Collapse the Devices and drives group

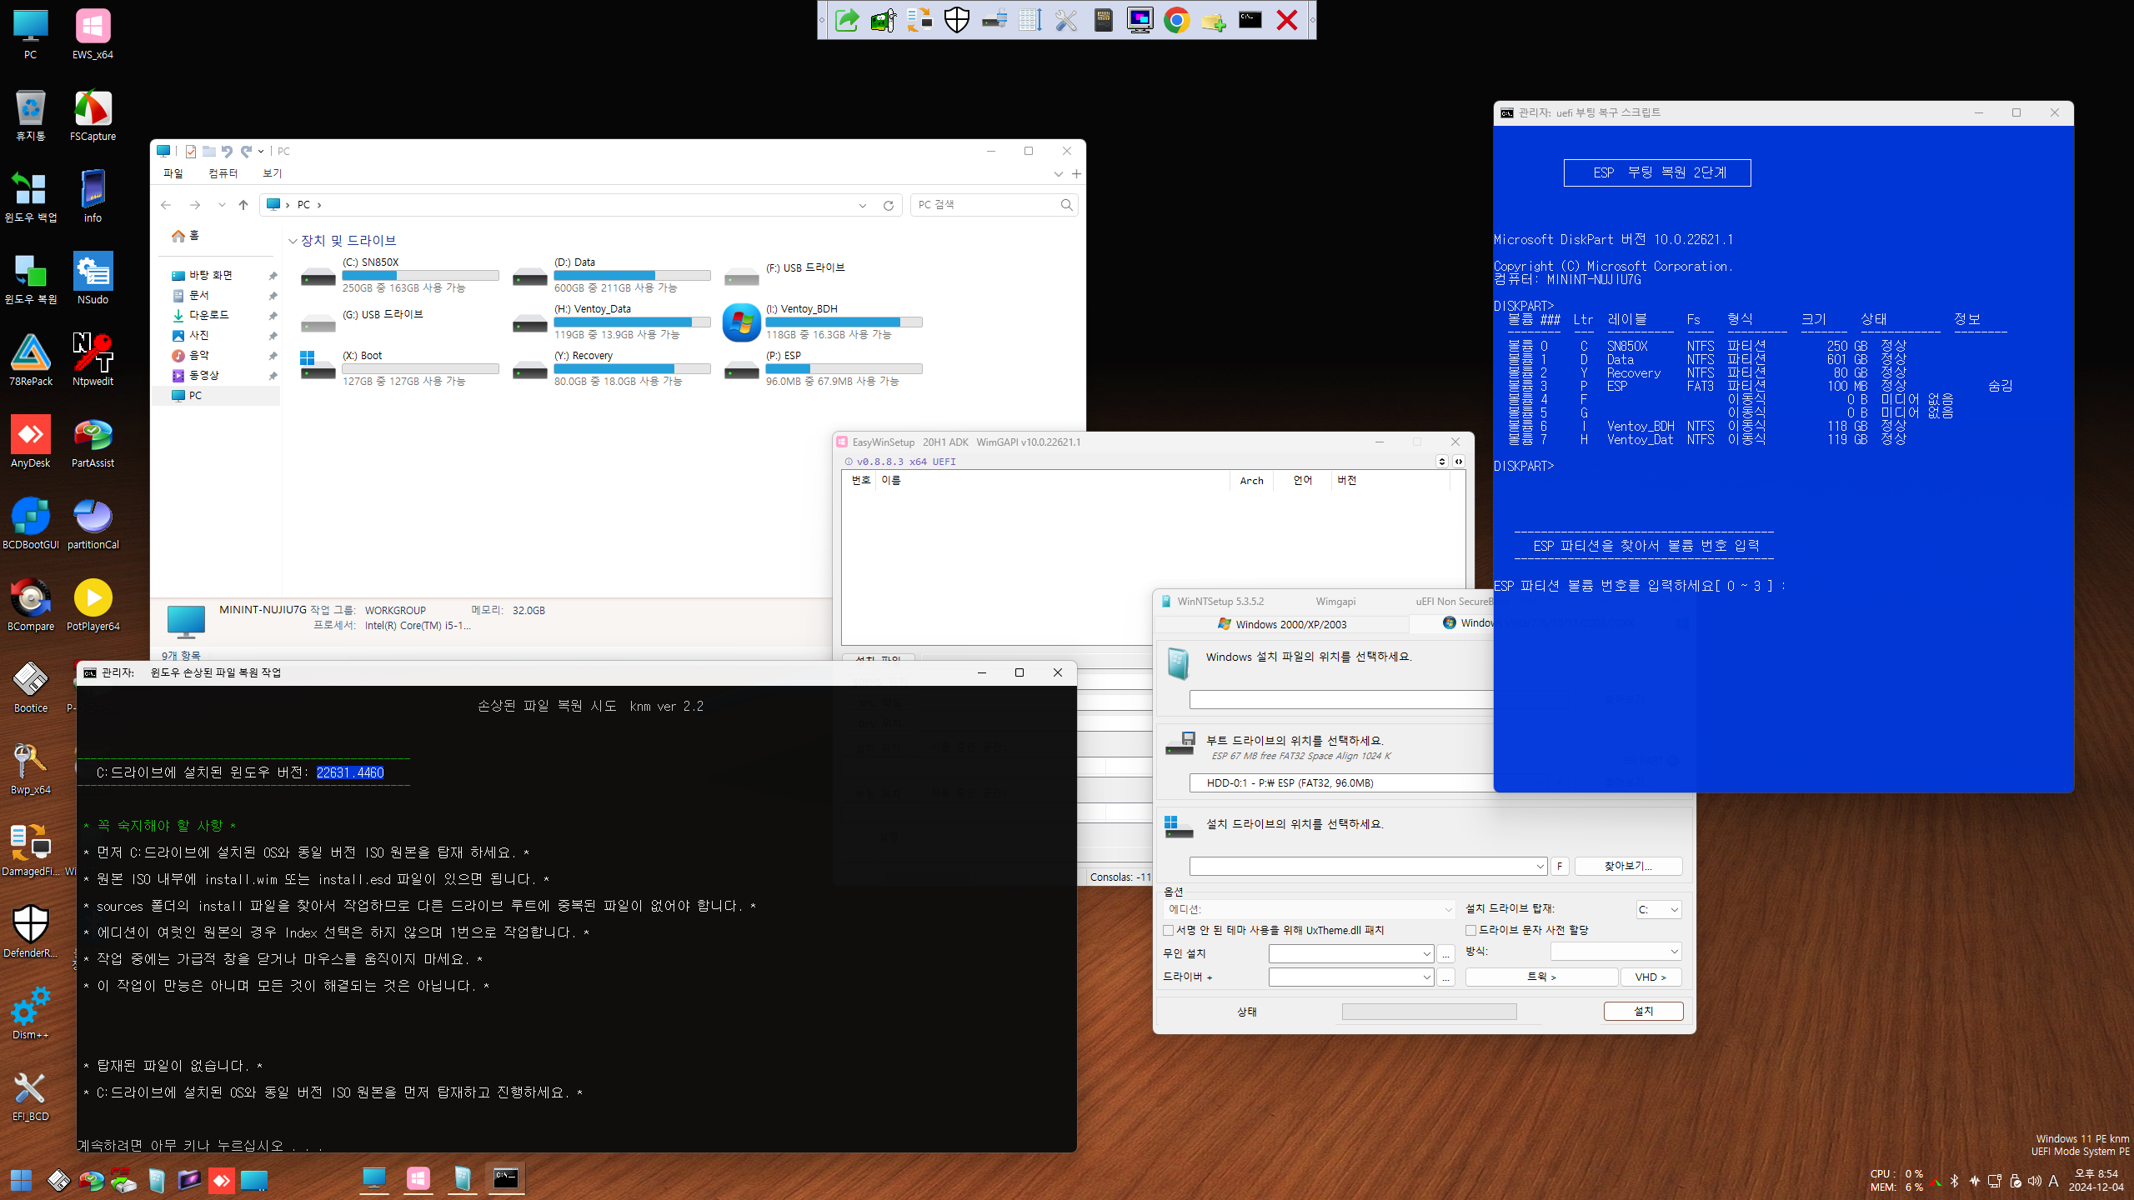pos(293,241)
